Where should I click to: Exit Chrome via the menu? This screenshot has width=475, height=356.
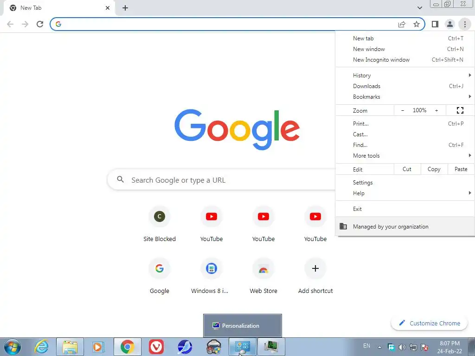404,209
